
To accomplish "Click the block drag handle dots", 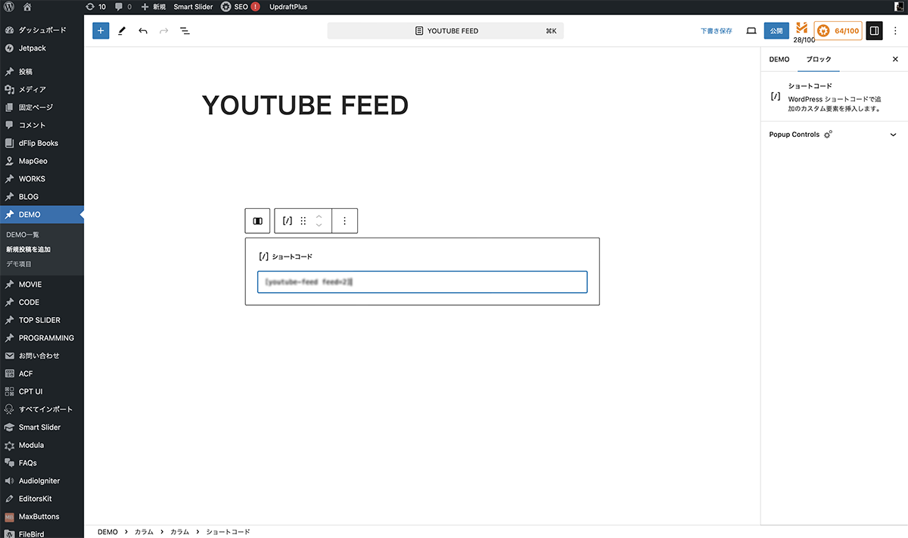I will 303,221.
